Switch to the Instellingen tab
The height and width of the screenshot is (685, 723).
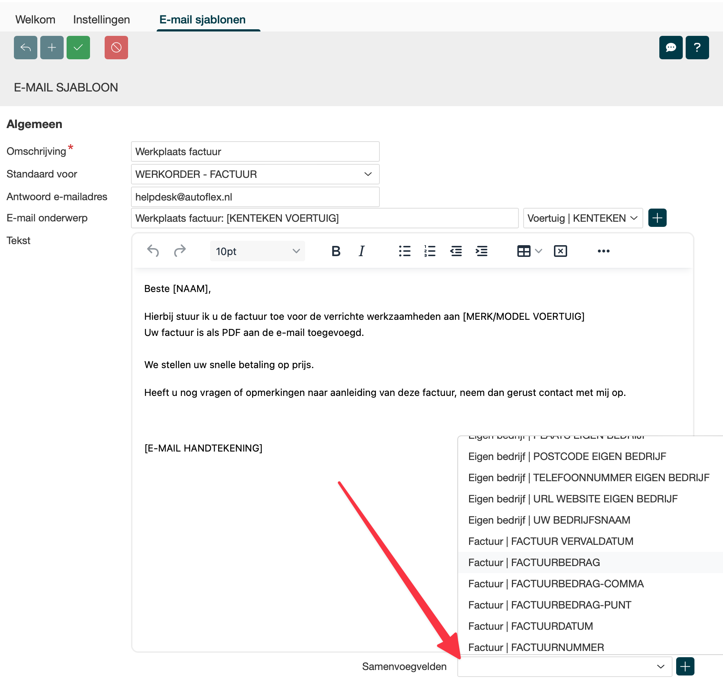pos(101,19)
